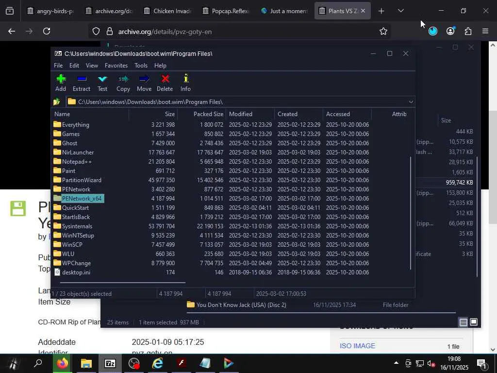Open Firefox from the taskbar
The image size is (497, 373).
pos(63,363)
